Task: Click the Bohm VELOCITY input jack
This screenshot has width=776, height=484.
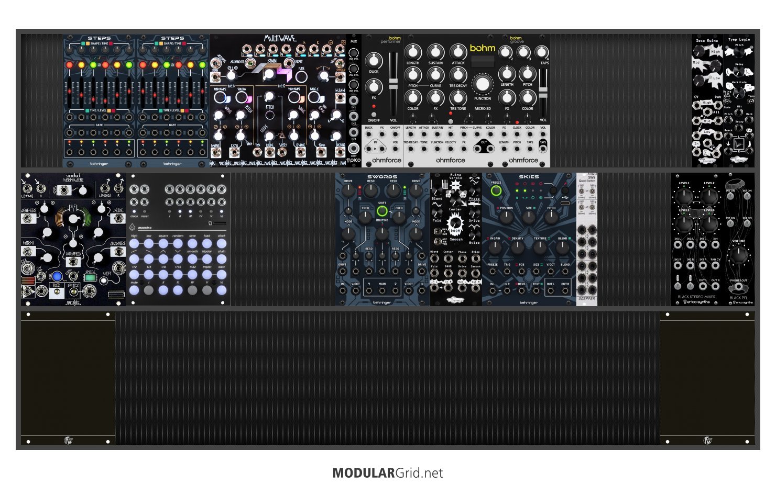Action: 451,149
